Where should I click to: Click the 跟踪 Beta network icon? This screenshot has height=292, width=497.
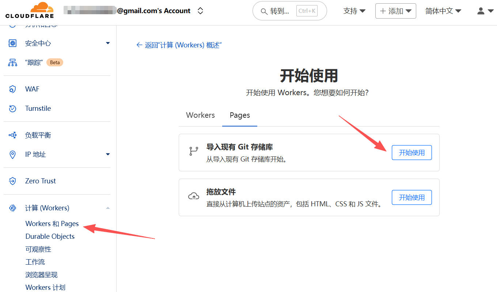(13, 62)
